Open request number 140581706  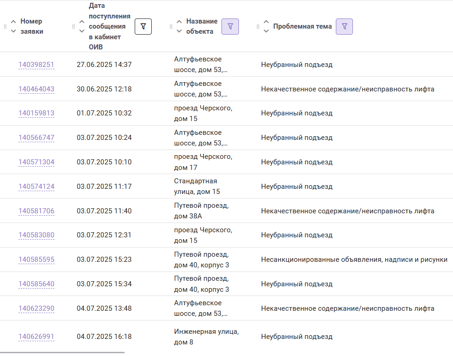point(36,211)
